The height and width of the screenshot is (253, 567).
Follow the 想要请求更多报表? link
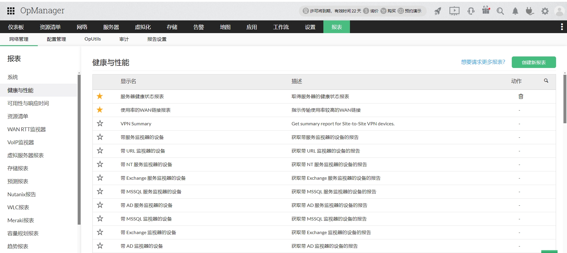pyautogui.click(x=483, y=62)
